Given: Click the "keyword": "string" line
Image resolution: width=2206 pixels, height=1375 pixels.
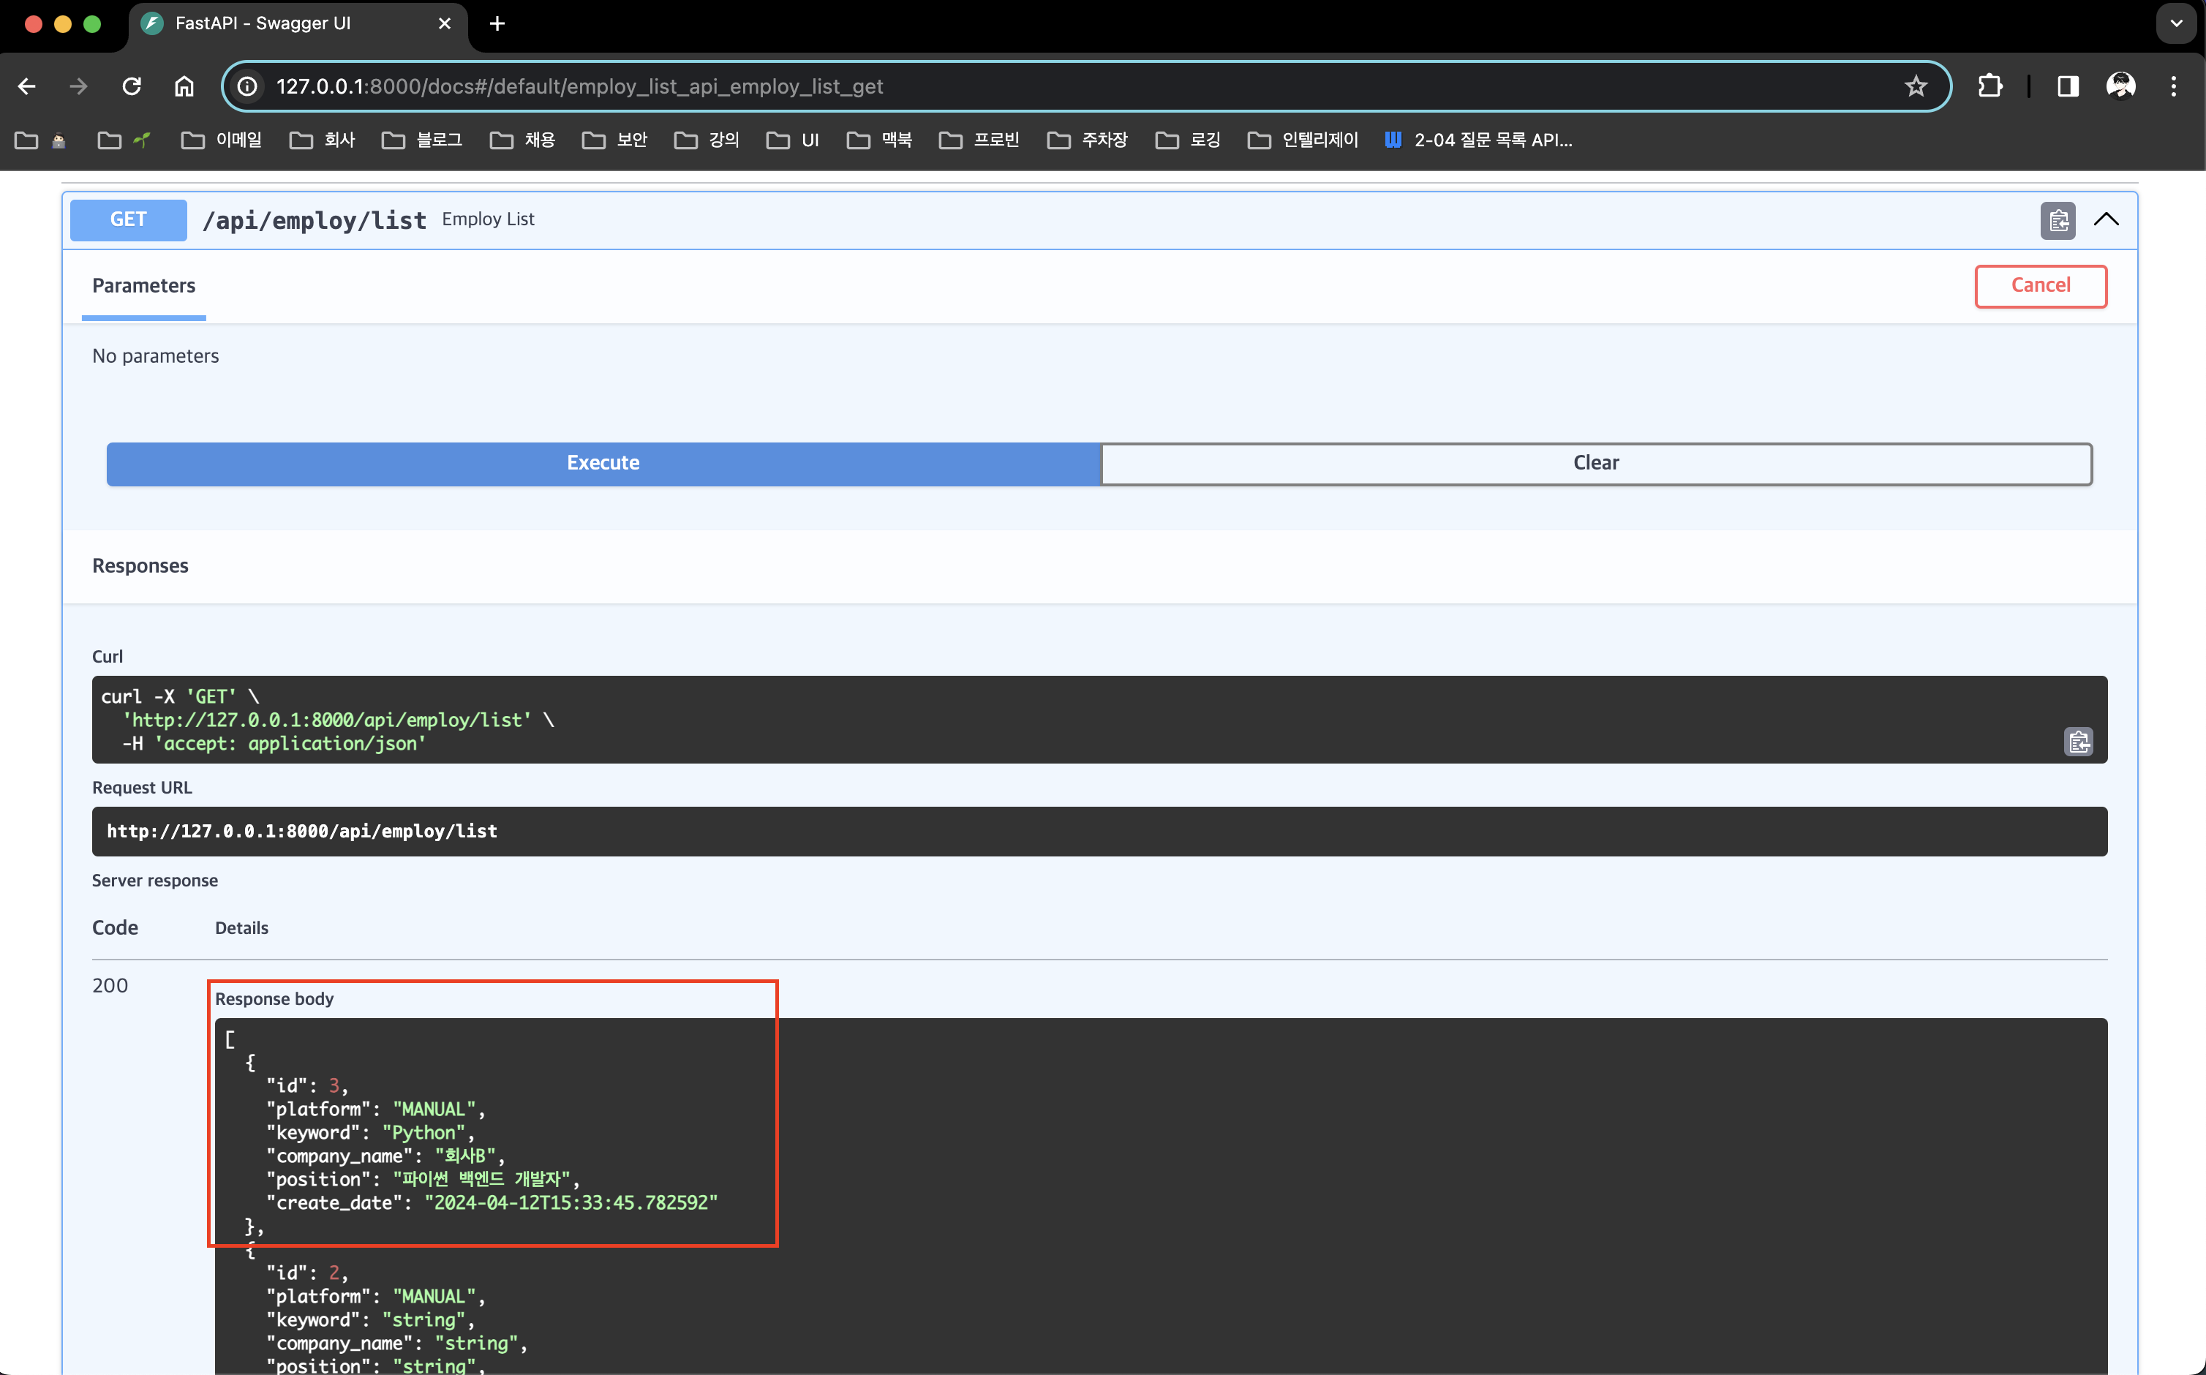Looking at the screenshot, I should [370, 1319].
